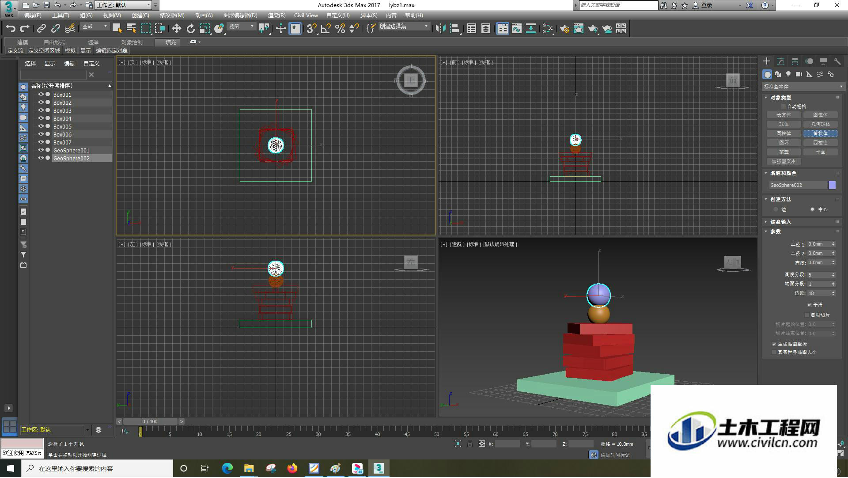Toggle the Angle Snap button
The height and width of the screenshot is (478, 848).
coord(326,29)
